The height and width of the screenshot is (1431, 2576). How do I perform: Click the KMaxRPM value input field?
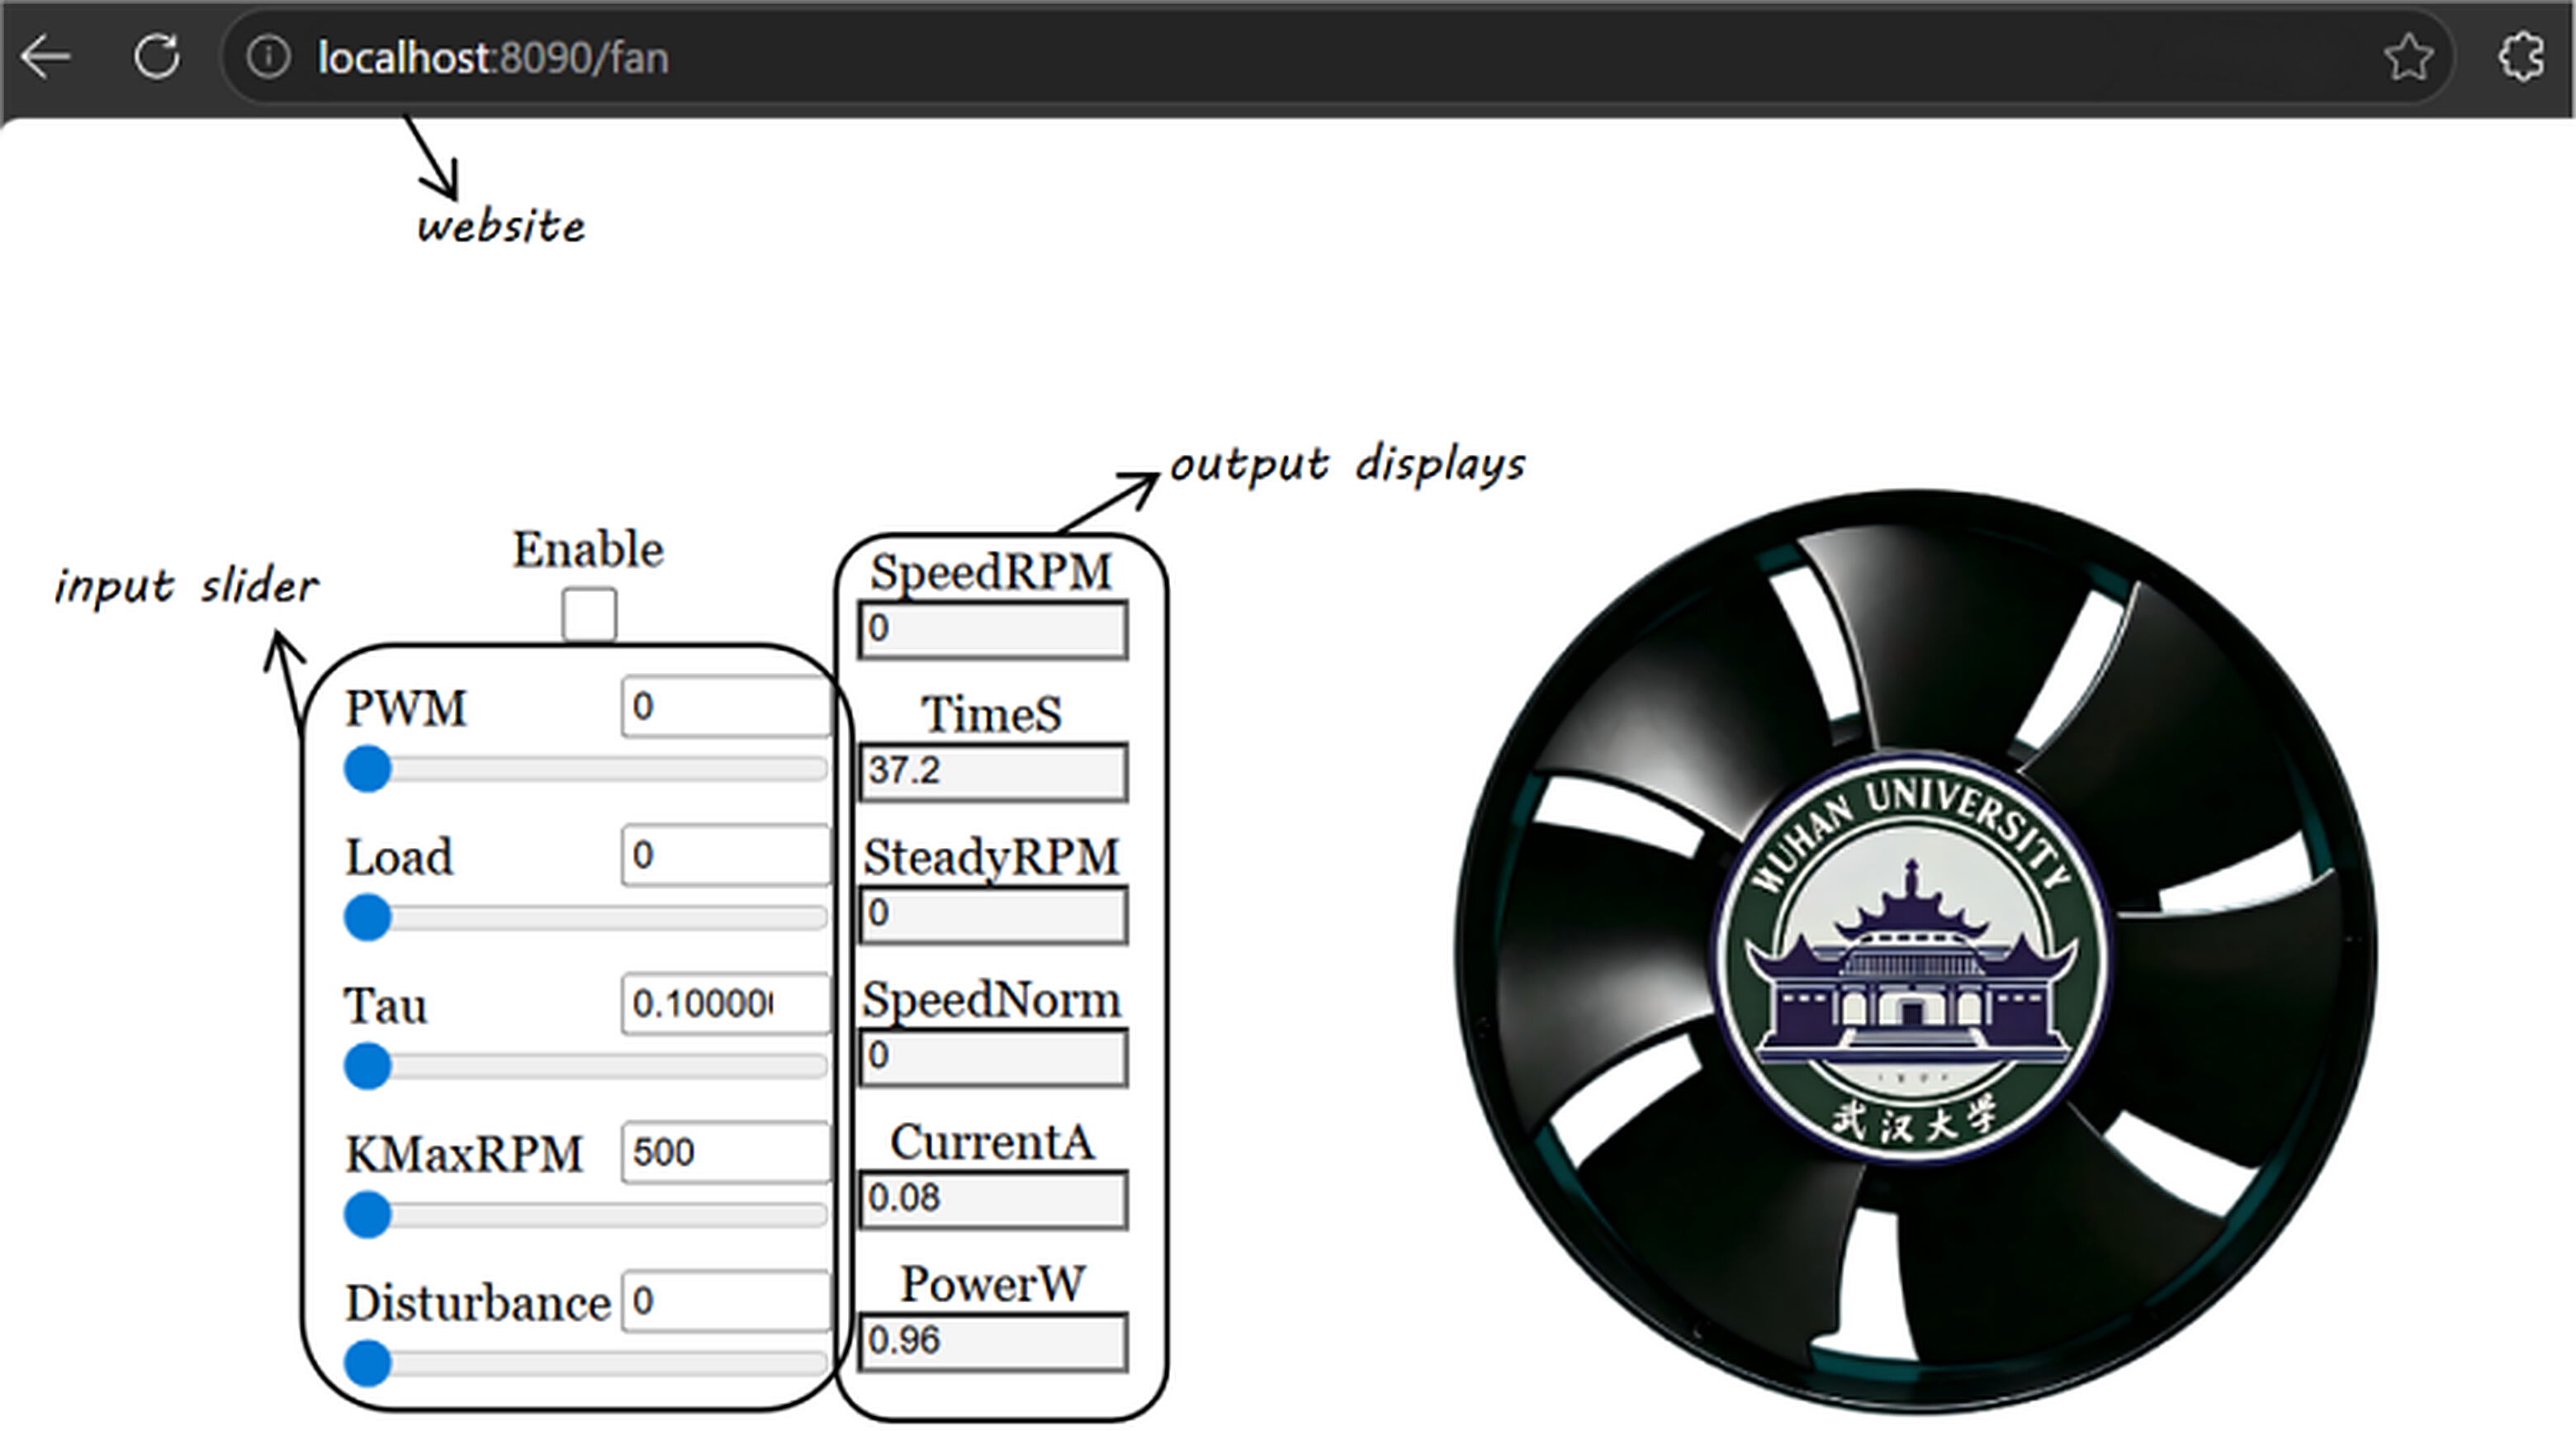coord(725,1152)
